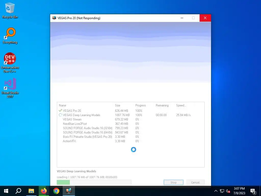The height and width of the screenshot is (196, 261).
Task: Close the VEGAS Pro 20 window
Action: click(x=205, y=18)
